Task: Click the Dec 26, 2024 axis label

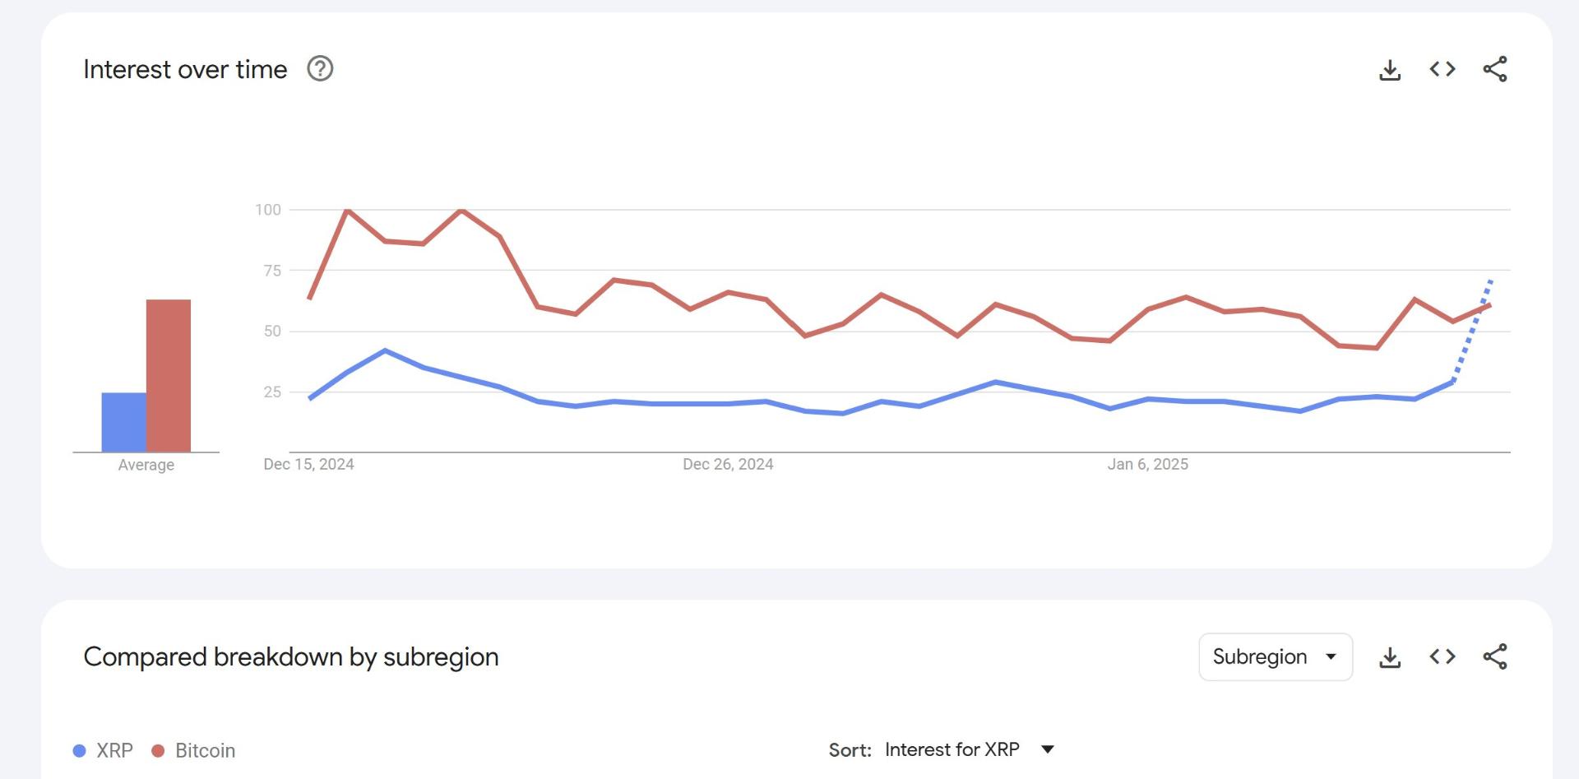Action: pyautogui.click(x=728, y=464)
